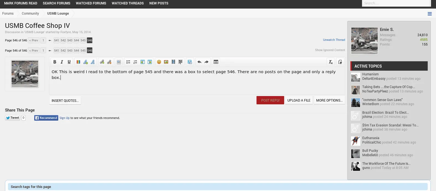Indent the text in the editor
The height and width of the screenshot is (191, 436).
[150, 62]
